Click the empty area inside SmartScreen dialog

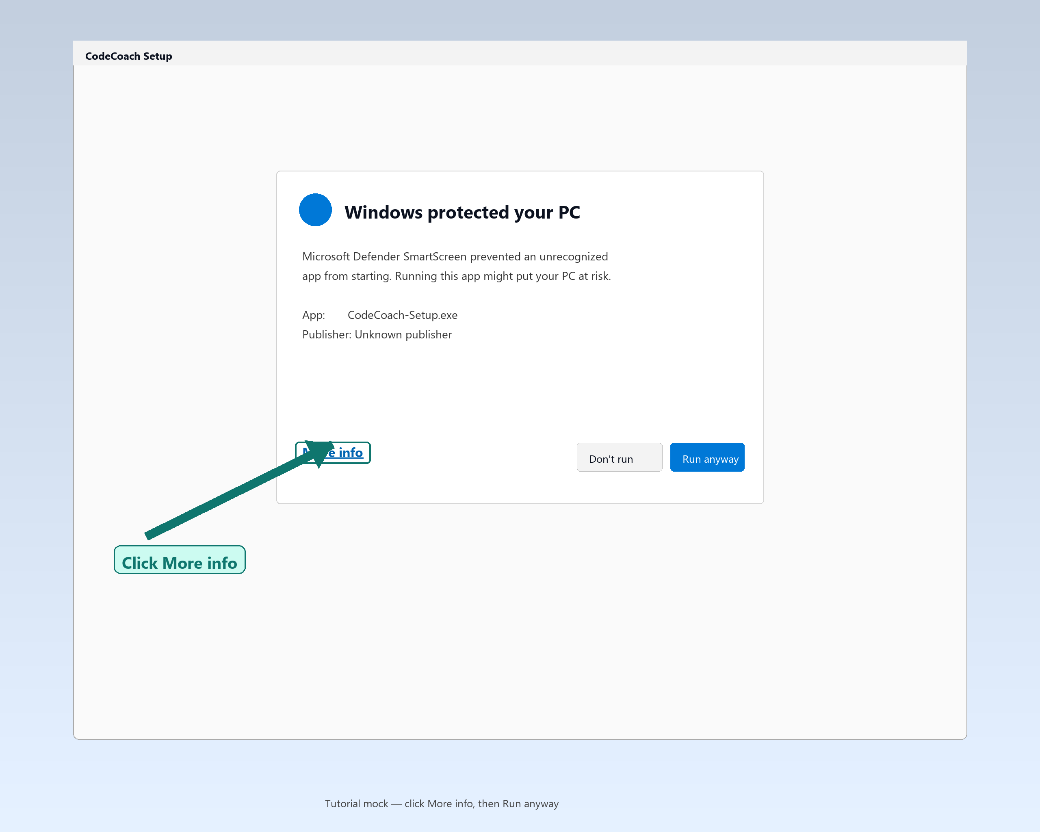(x=520, y=386)
